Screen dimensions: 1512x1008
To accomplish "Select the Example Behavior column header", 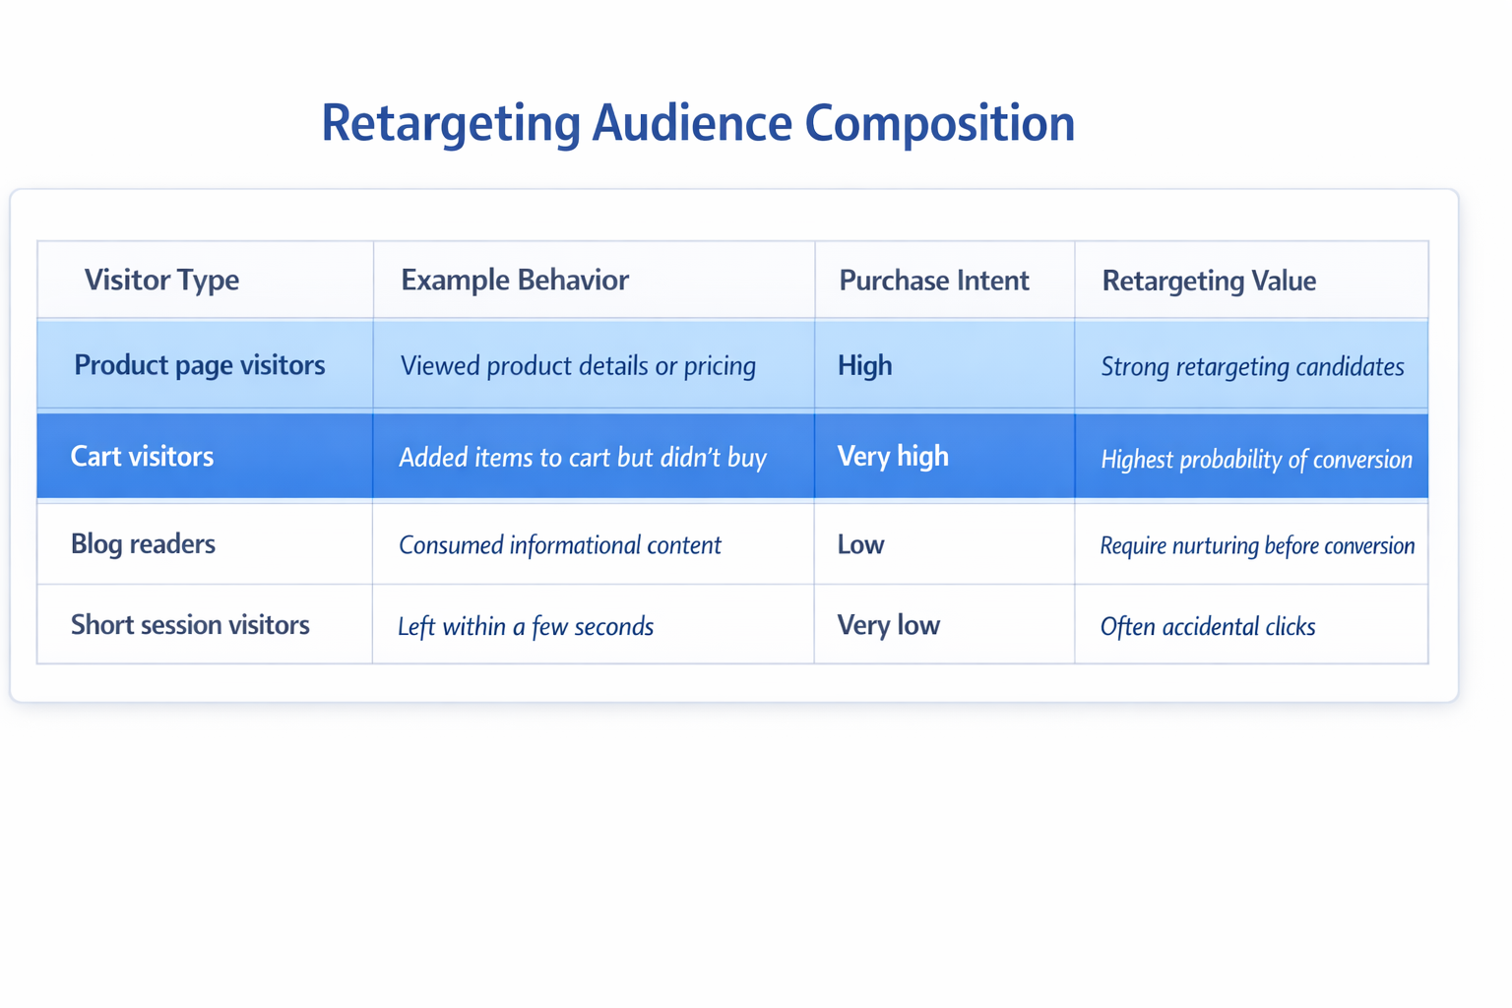I will 515,280.
